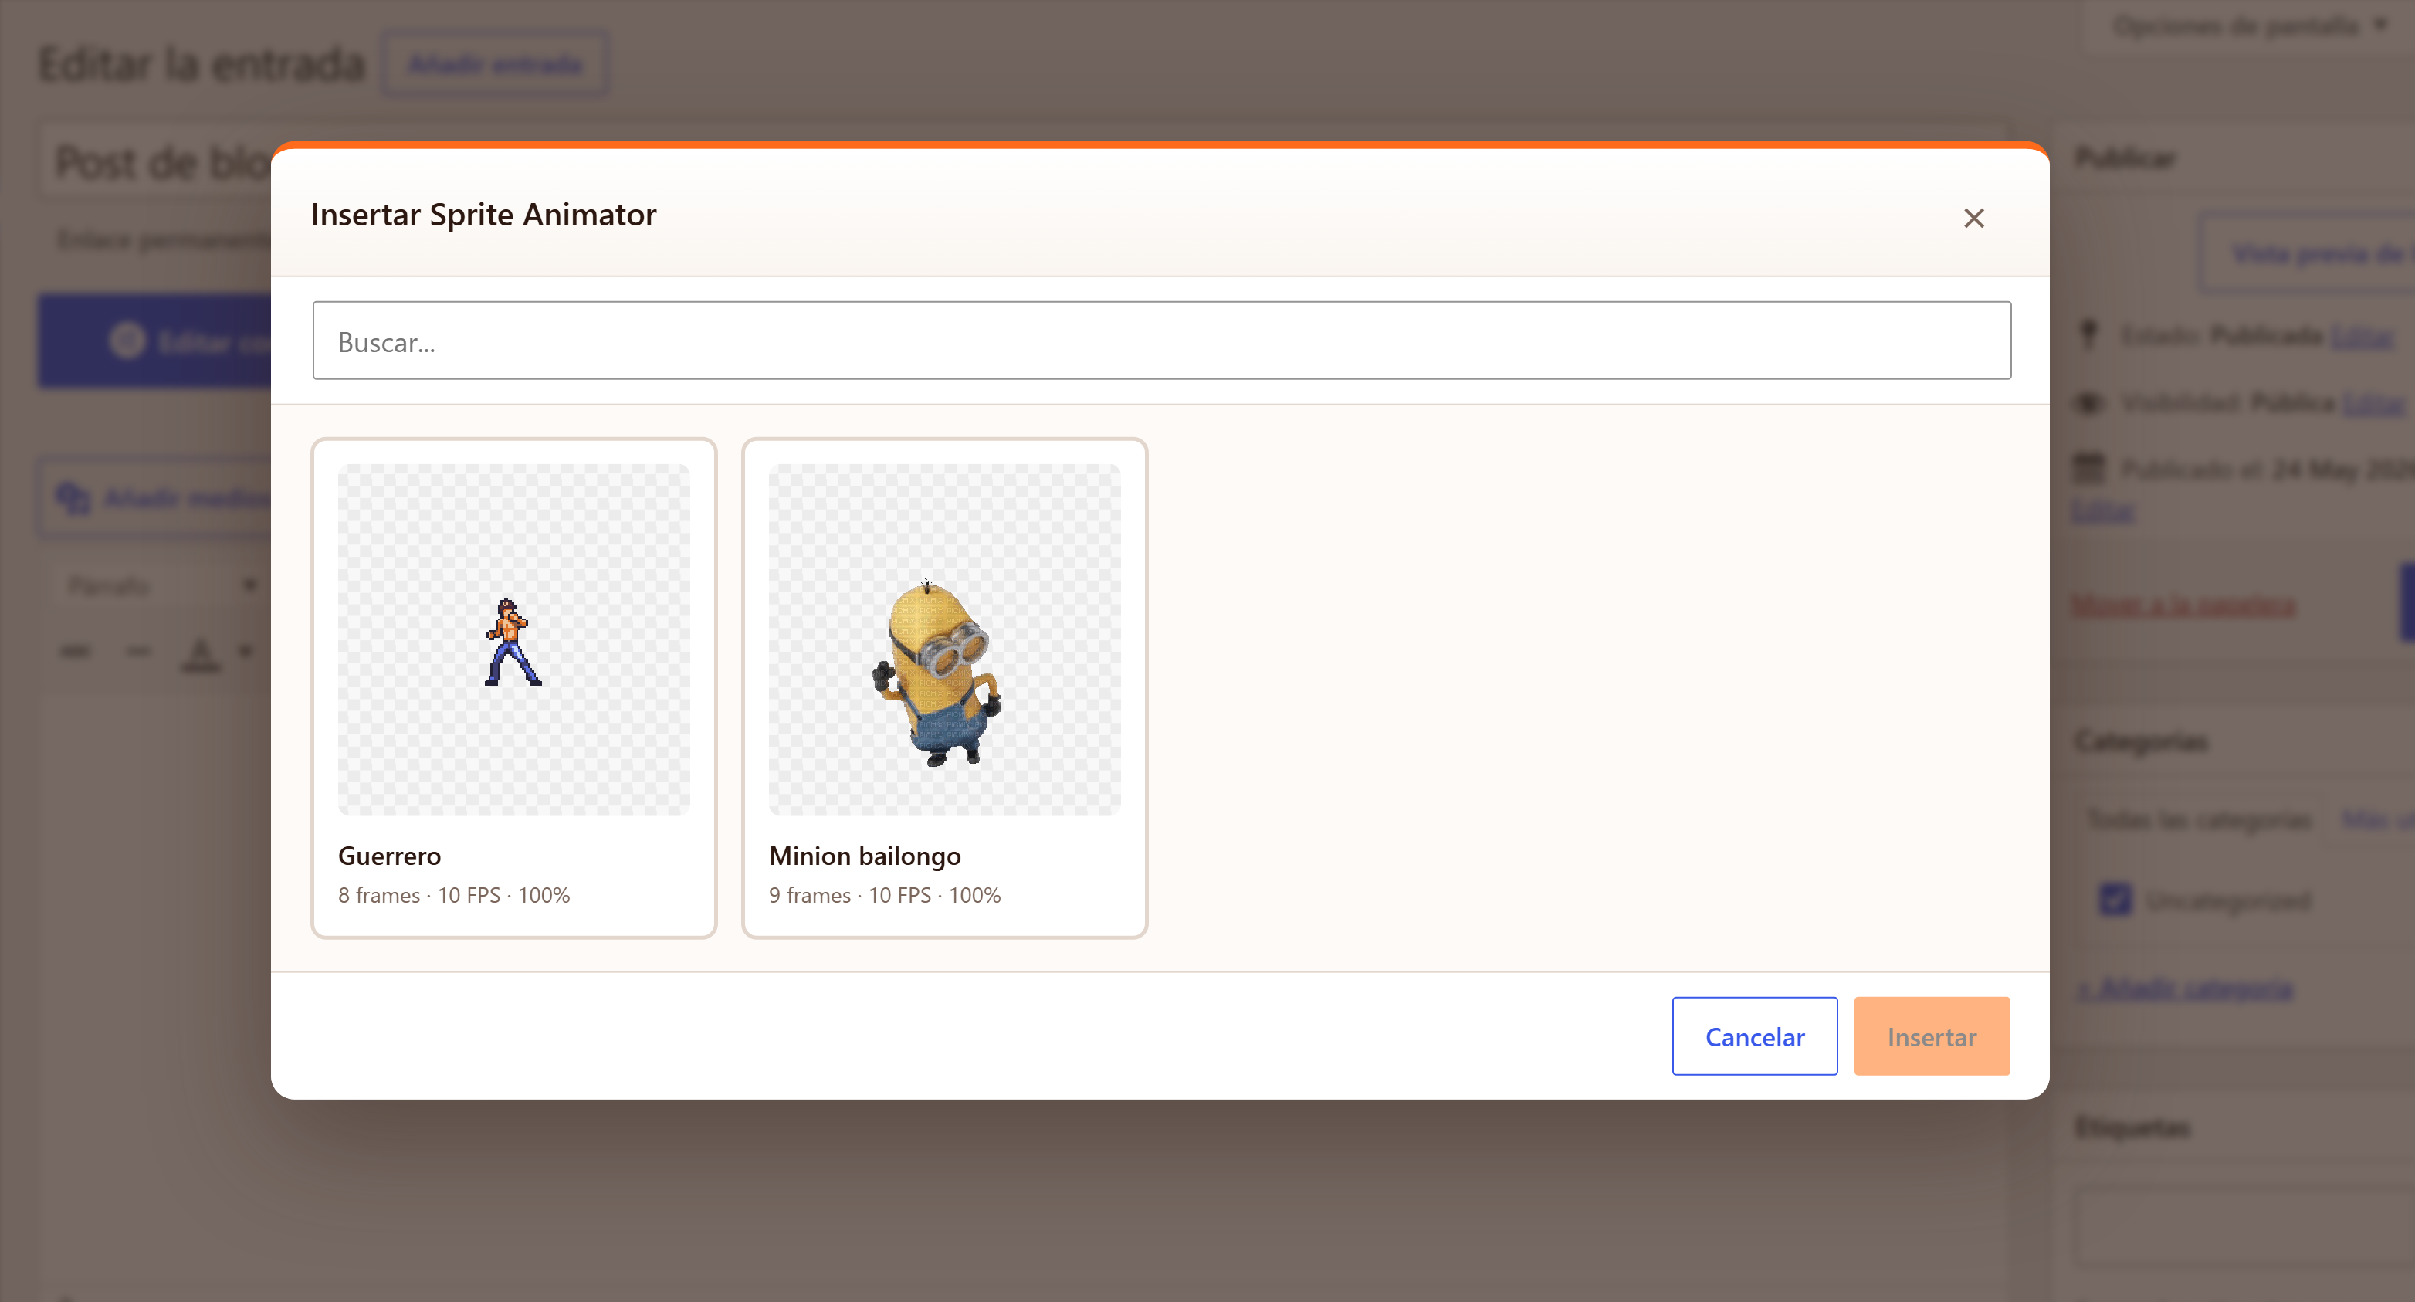Toggle the Uncategorized checkbox in background
The width and height of the screenshot is (2415, 1302).
tap(2115, 900)
